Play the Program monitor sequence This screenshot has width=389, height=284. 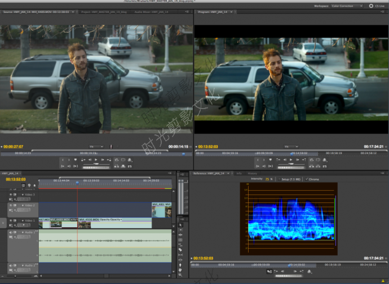click(x=291, y=160)
